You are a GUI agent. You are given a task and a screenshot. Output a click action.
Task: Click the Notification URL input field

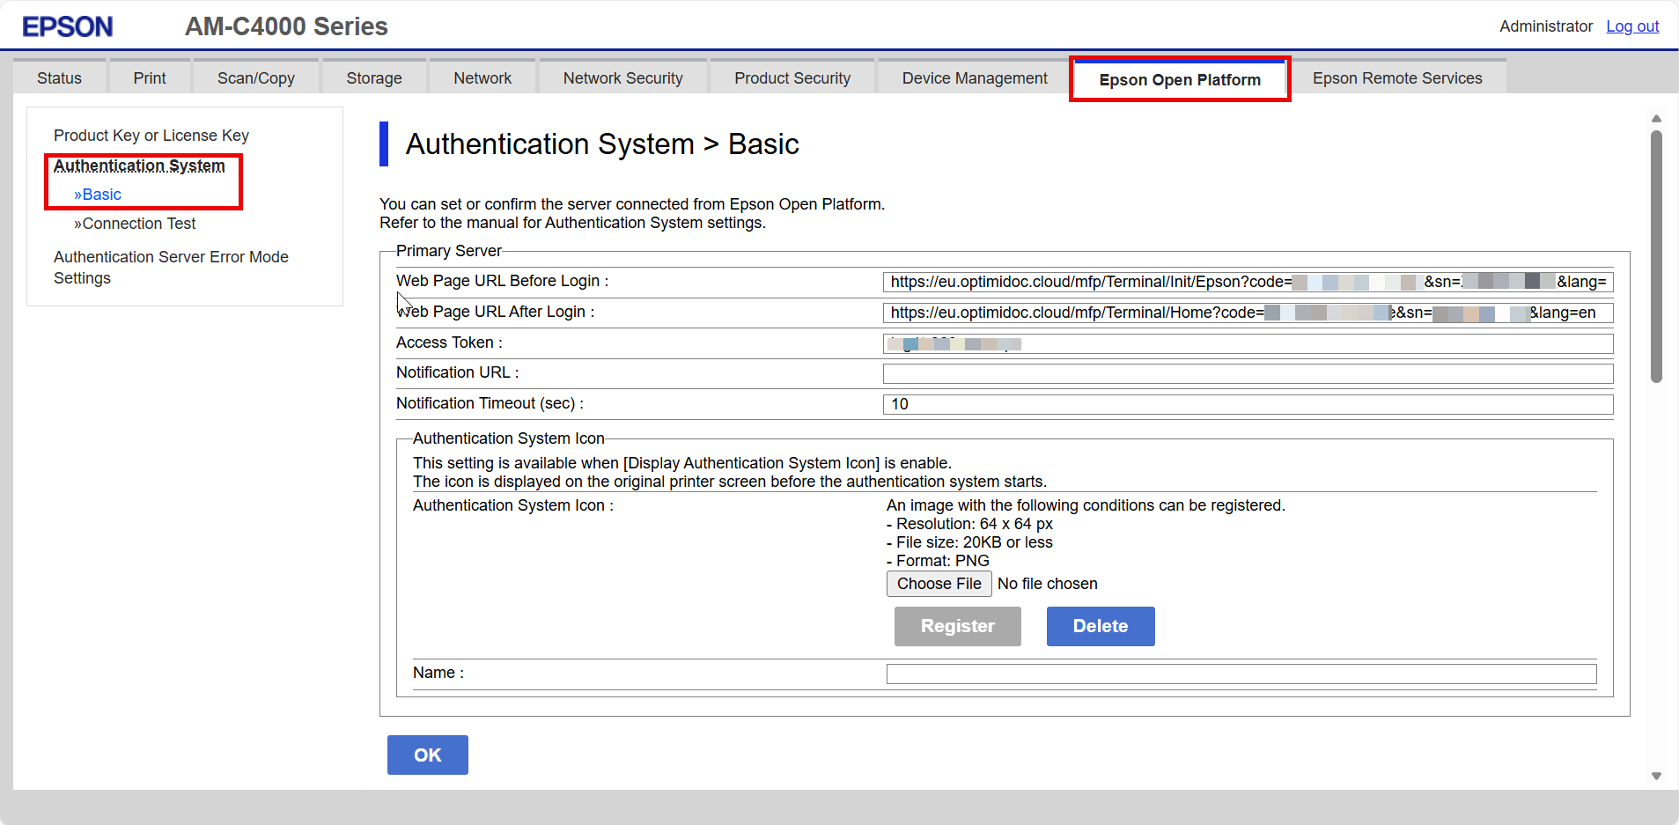coord(1247,373)
